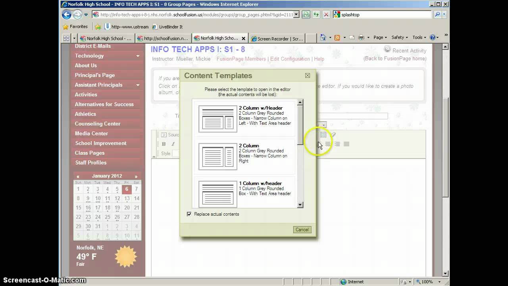The width and height of the screenshot is (508, 286).
Task: Click the Help question mark icon
Action: [x=433, y=37]
